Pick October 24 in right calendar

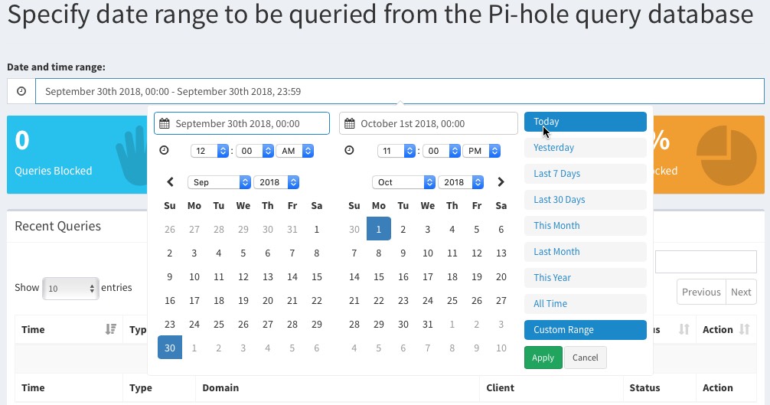coord(428,300)
